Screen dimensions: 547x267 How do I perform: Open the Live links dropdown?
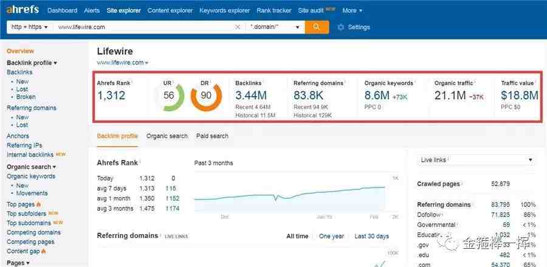[x=476, y=160]
